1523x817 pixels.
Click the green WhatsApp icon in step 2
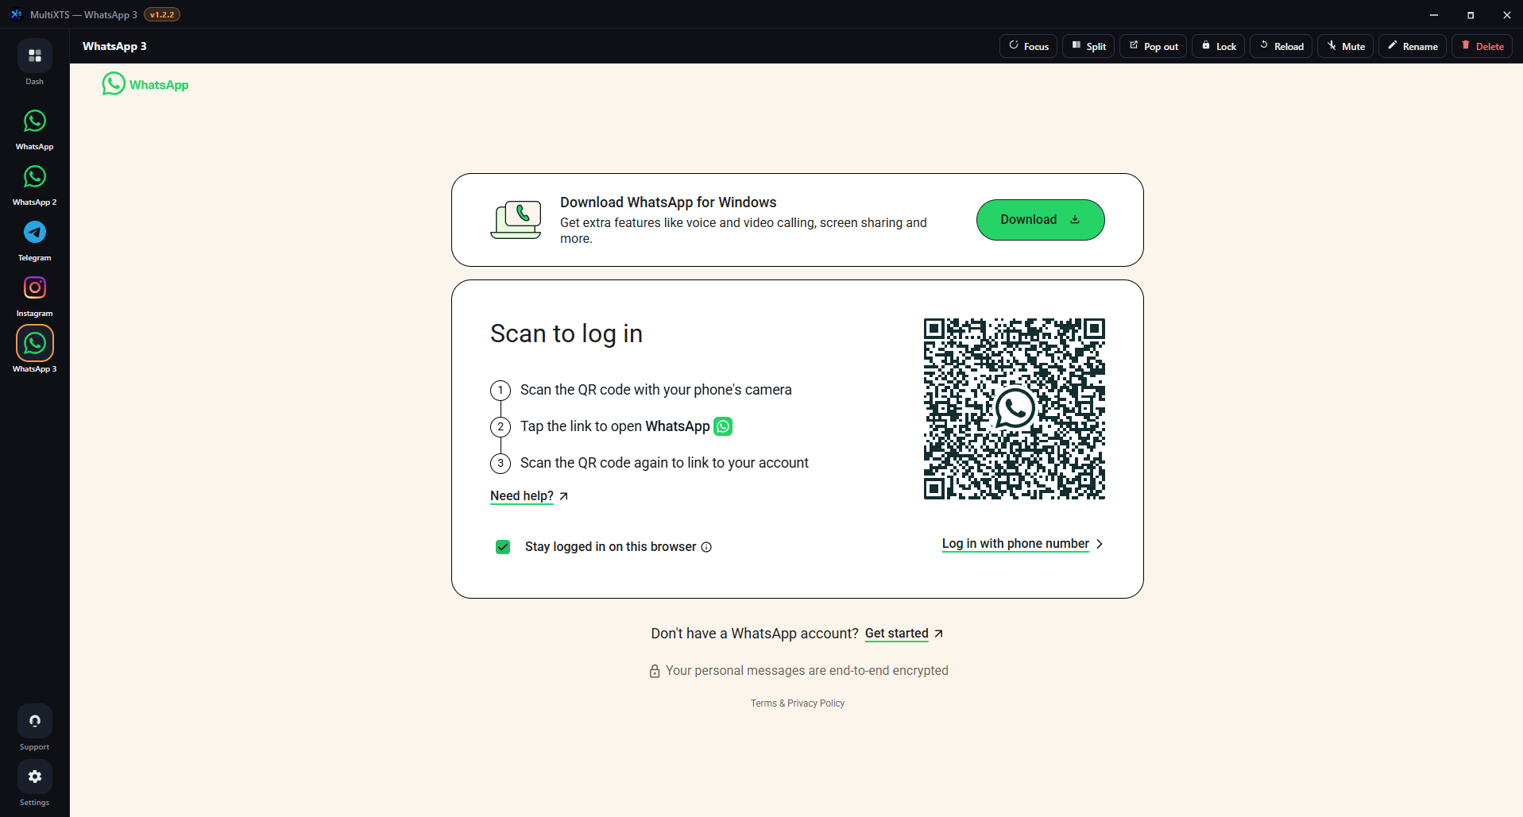(723, 426)
